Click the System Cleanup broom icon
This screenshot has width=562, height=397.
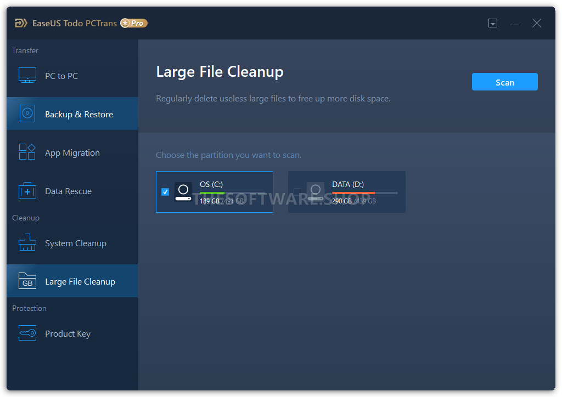27,242
